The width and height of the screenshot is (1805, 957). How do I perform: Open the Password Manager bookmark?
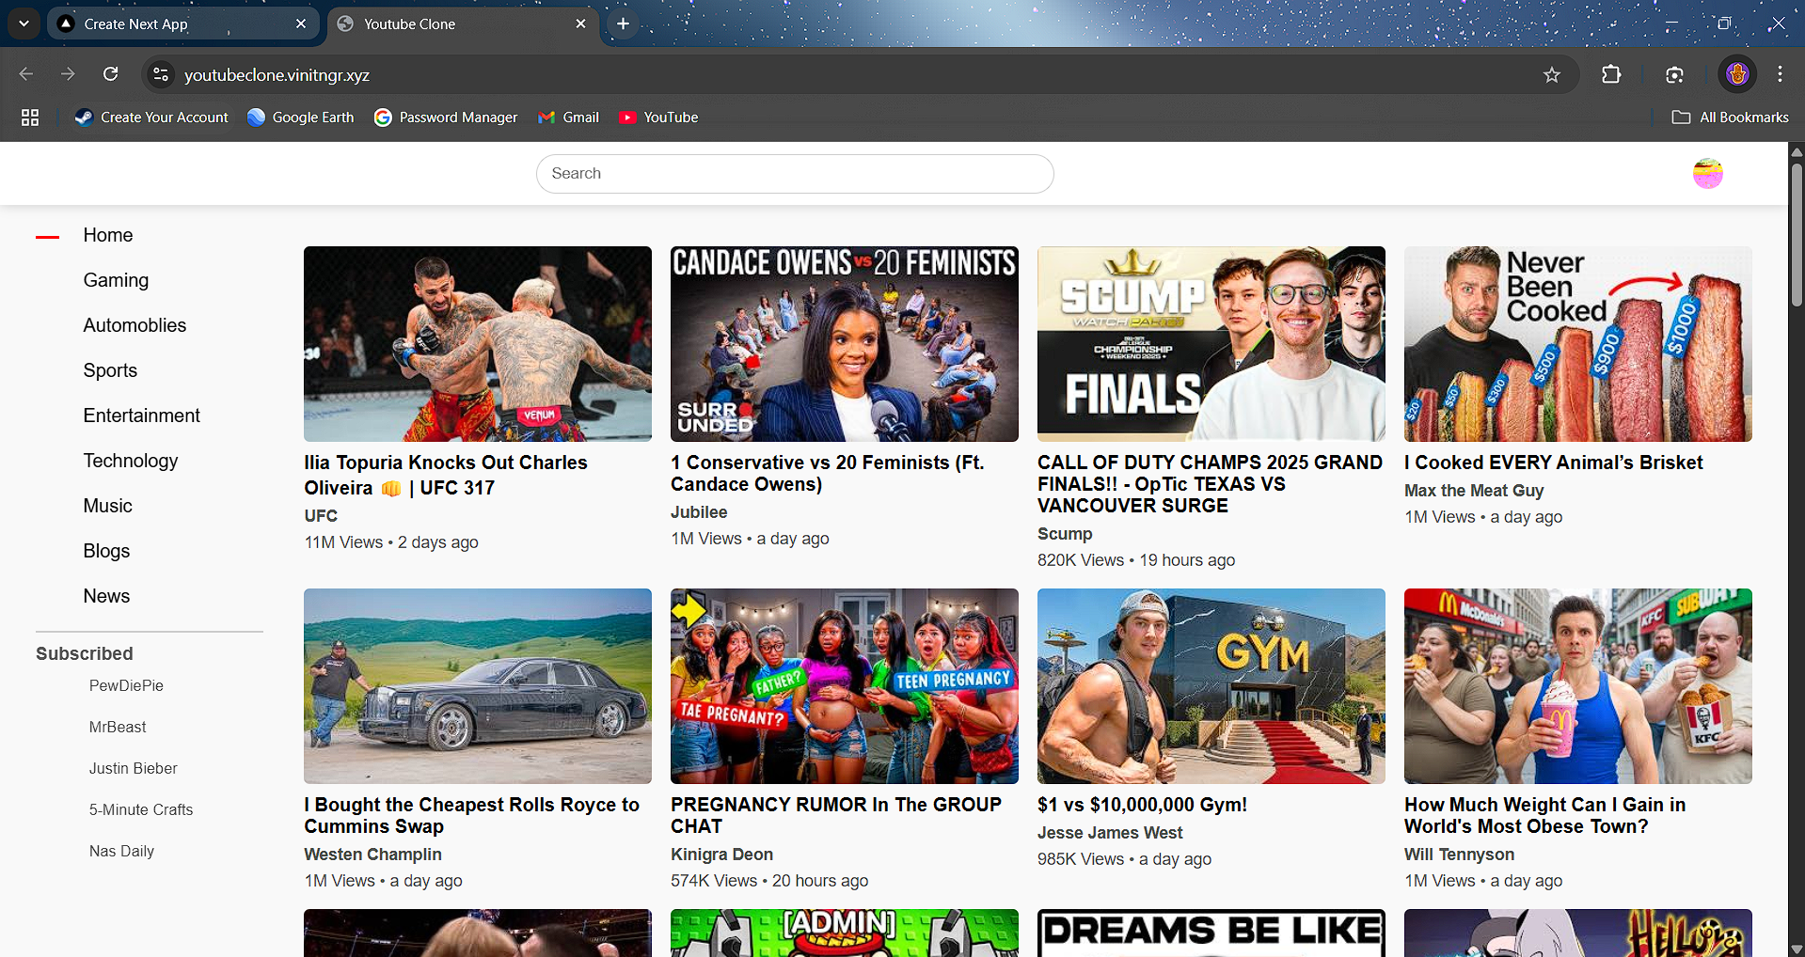point(446,118)
